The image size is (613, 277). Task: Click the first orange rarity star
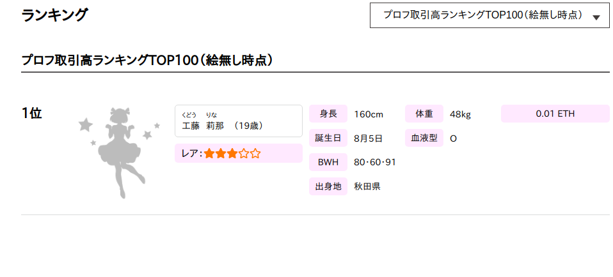point(209,154)
